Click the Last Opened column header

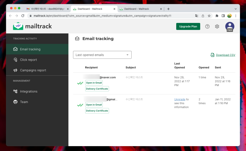point(180,66)
